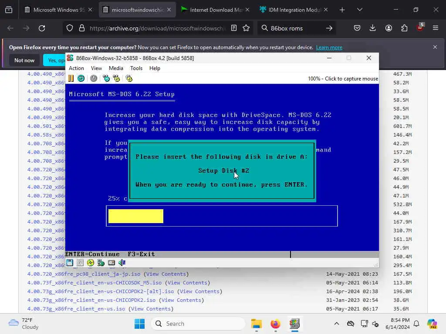Switch to IDM Integration Module tab

pyautogui.click(x=294, y=10)
